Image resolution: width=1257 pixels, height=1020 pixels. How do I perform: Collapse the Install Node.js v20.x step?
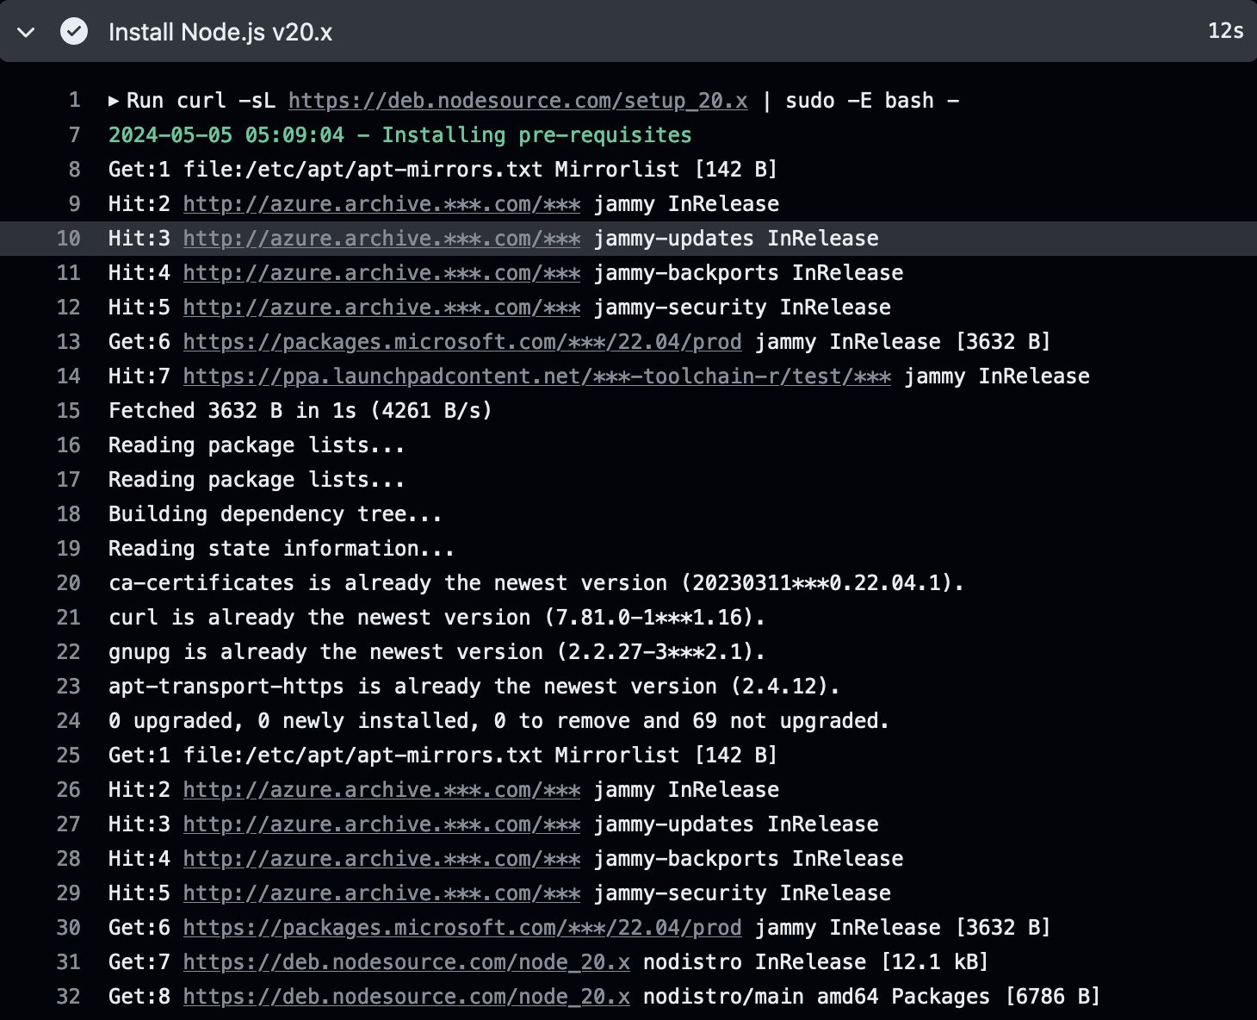click(26, 33)
